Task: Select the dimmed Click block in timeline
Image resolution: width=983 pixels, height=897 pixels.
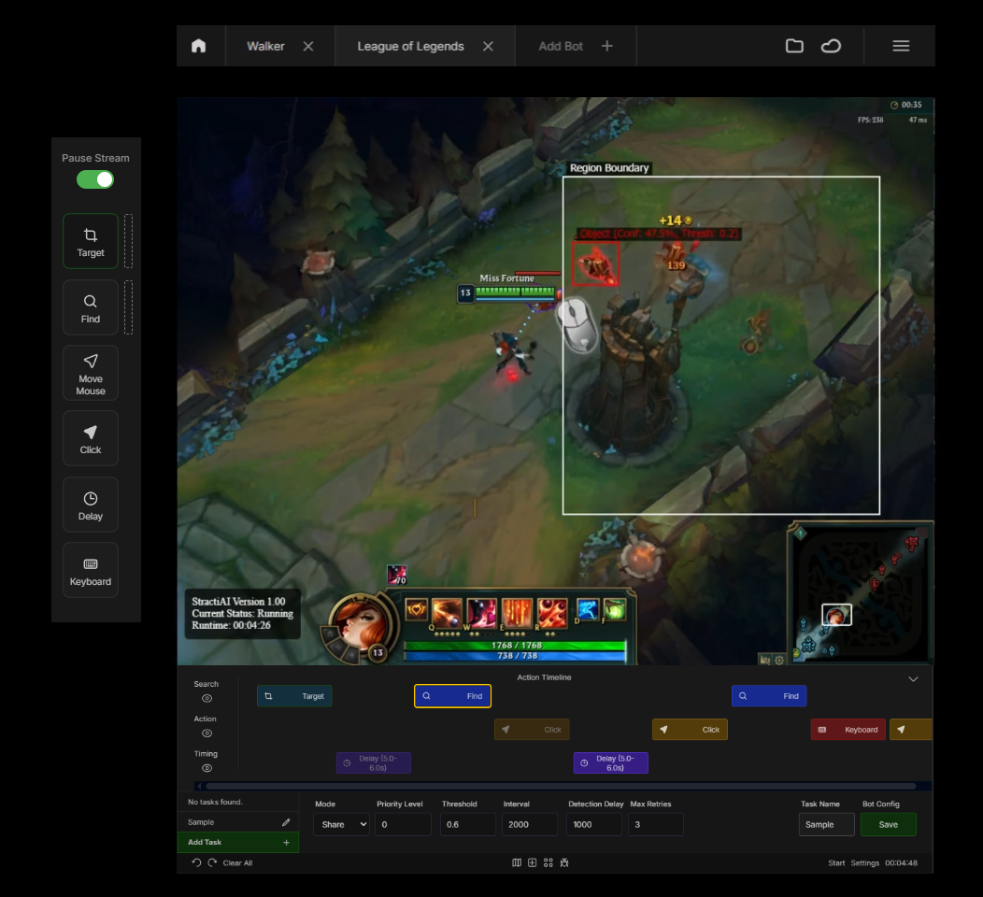Action: coord(532,730)
